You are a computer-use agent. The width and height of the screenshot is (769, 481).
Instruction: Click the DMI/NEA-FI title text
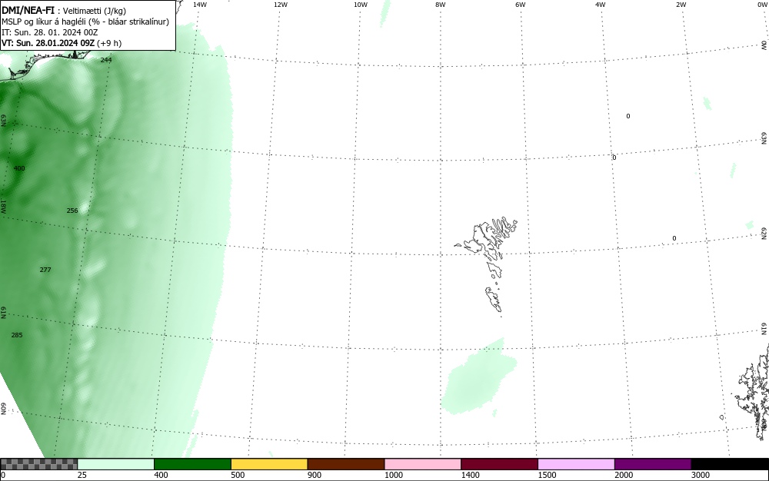(28, 10)
